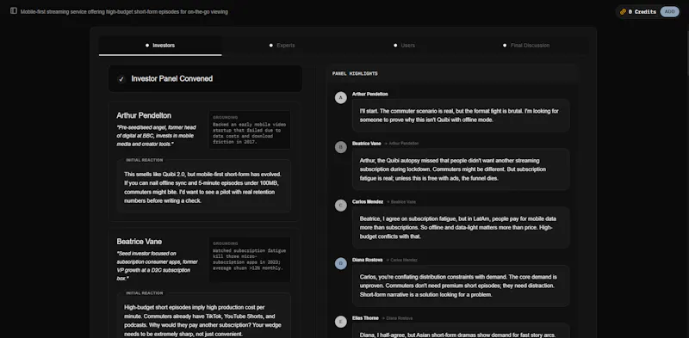This screenshot has height=338, width=689.
Task: Click Beatrice Vane's name in panel highlights
Action: click(x=367, y=144)
